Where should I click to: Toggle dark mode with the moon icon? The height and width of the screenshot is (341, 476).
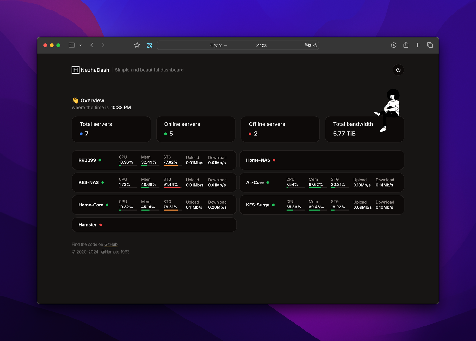tap(398, 70)
